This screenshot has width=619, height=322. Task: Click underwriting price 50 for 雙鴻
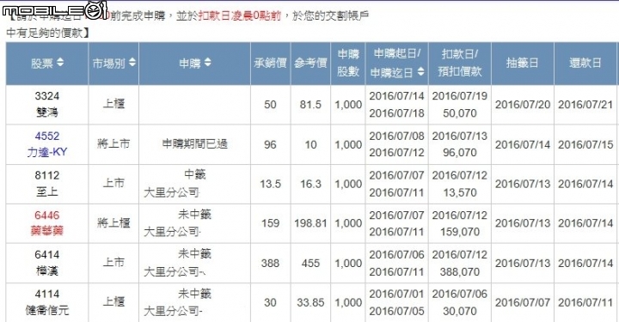271,105
